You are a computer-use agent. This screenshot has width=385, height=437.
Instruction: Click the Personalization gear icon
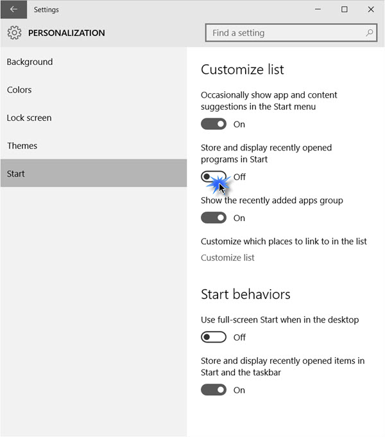pos(14,33)
